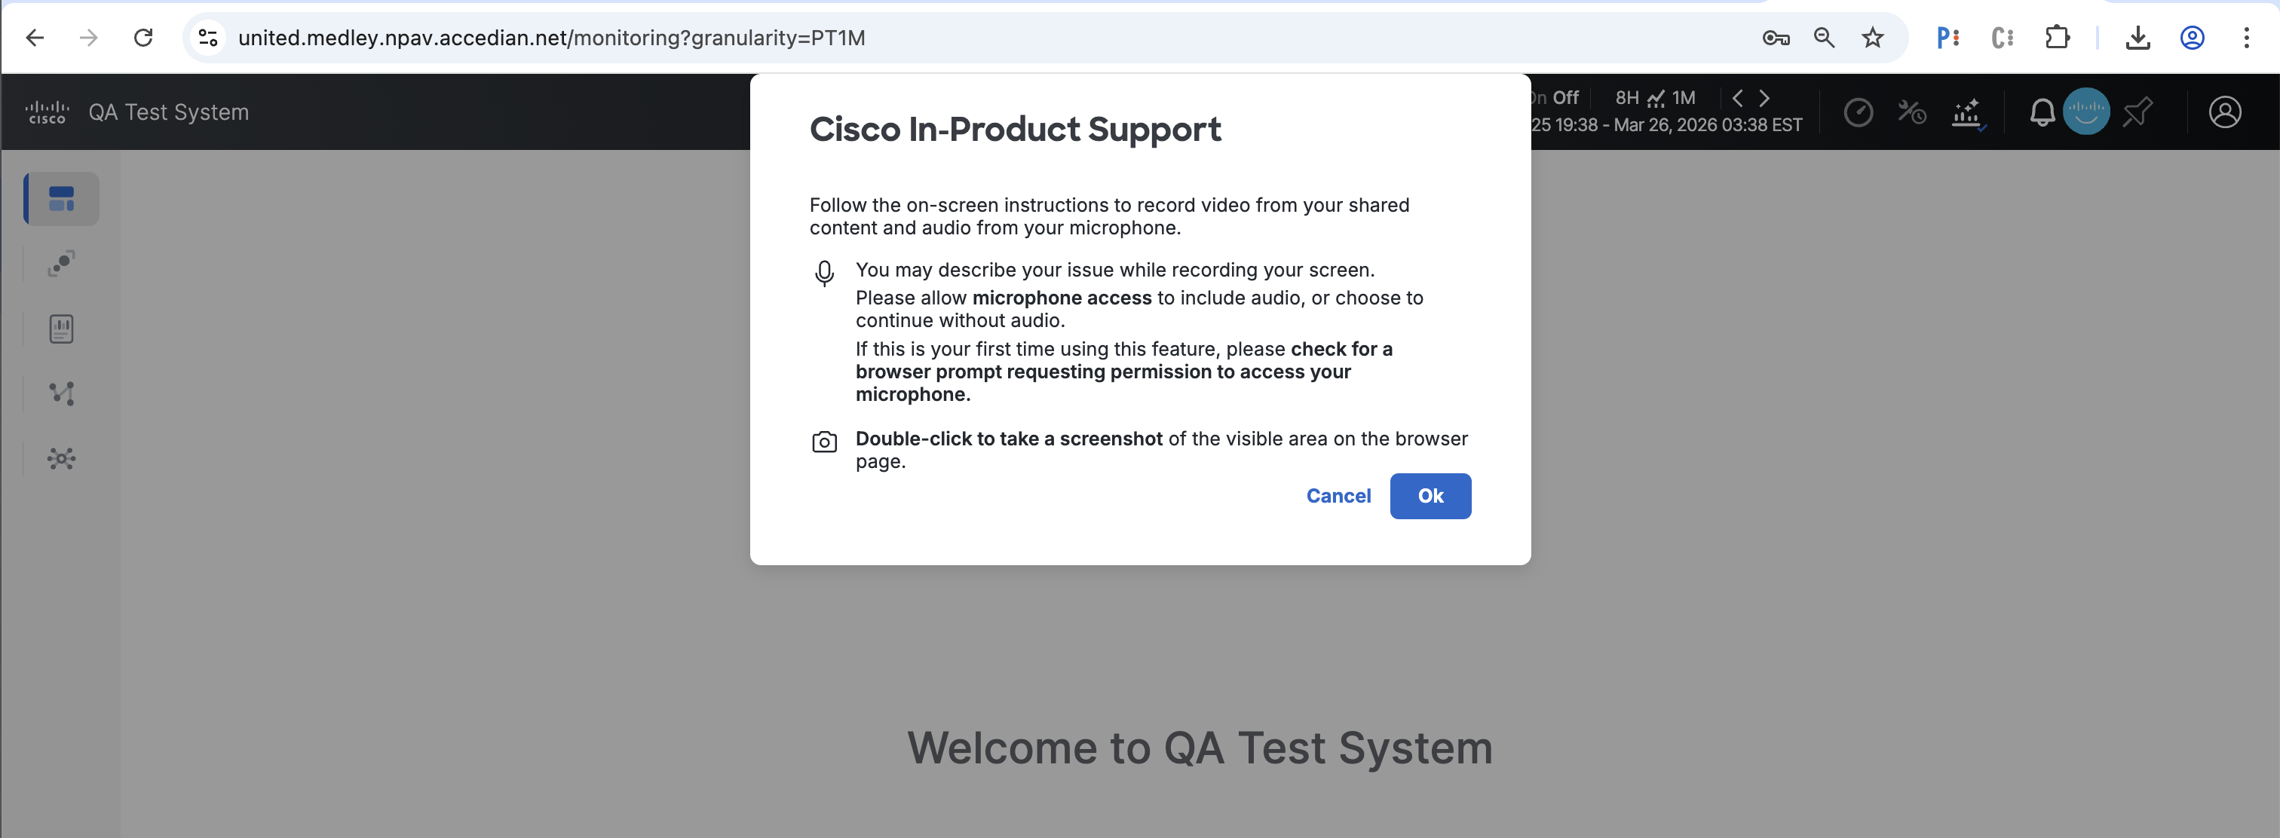Click the gauge meter icon in header
The image size is (2280, 838).
tap(1858, 112)
